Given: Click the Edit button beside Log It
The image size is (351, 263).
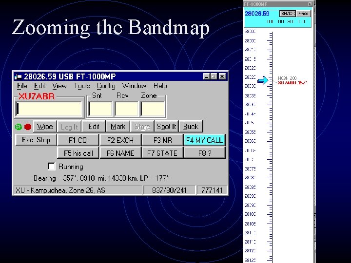Looking at the screenshot, I should [94, 127].
